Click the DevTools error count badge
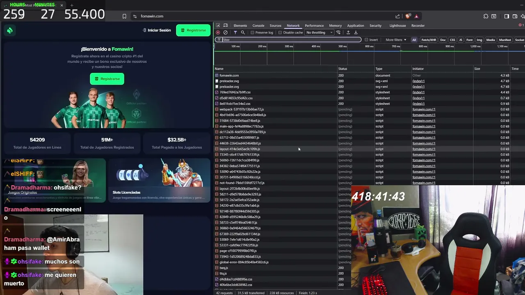 pos(521,25)
